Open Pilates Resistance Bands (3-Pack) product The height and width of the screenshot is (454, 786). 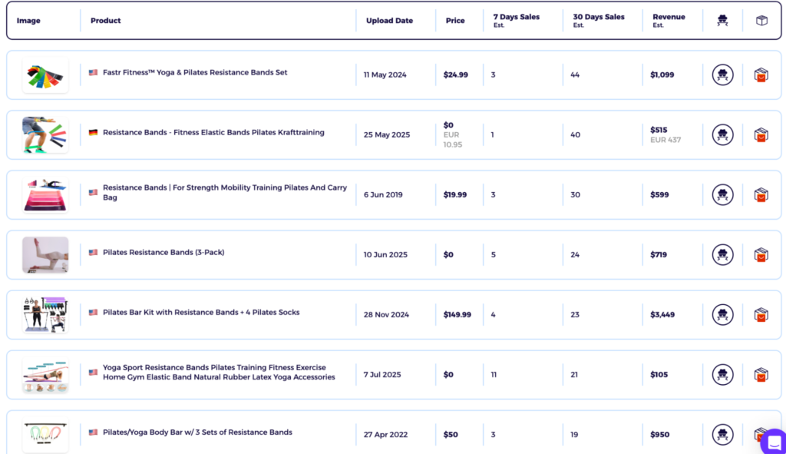[163, 252]
